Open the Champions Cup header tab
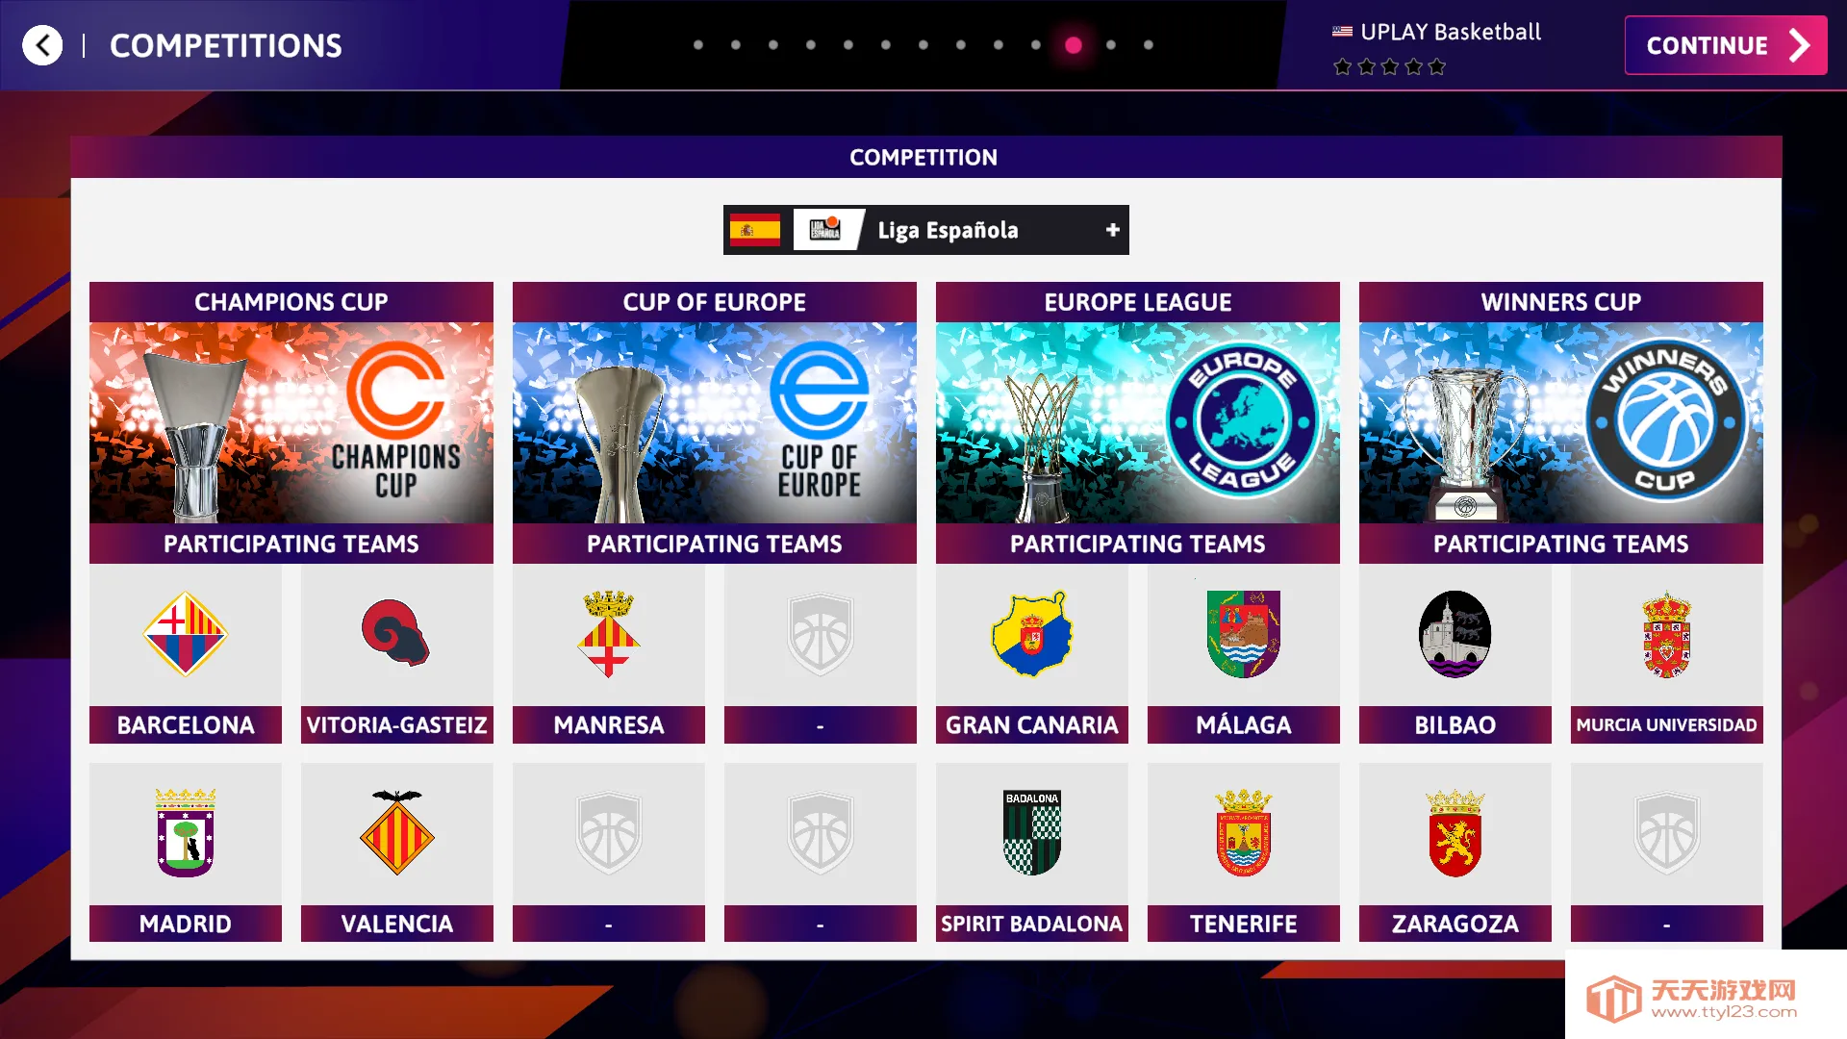 tap(291, 302)
